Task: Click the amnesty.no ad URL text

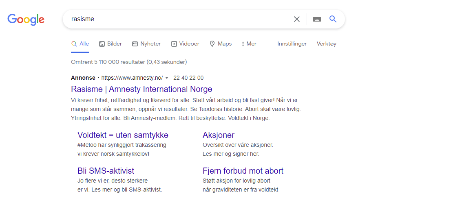Action: tap(132, 78)
